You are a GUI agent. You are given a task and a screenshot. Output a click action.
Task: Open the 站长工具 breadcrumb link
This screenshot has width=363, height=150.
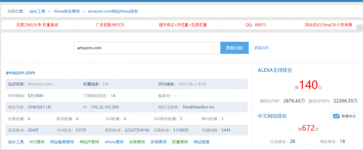pos(38,11)
